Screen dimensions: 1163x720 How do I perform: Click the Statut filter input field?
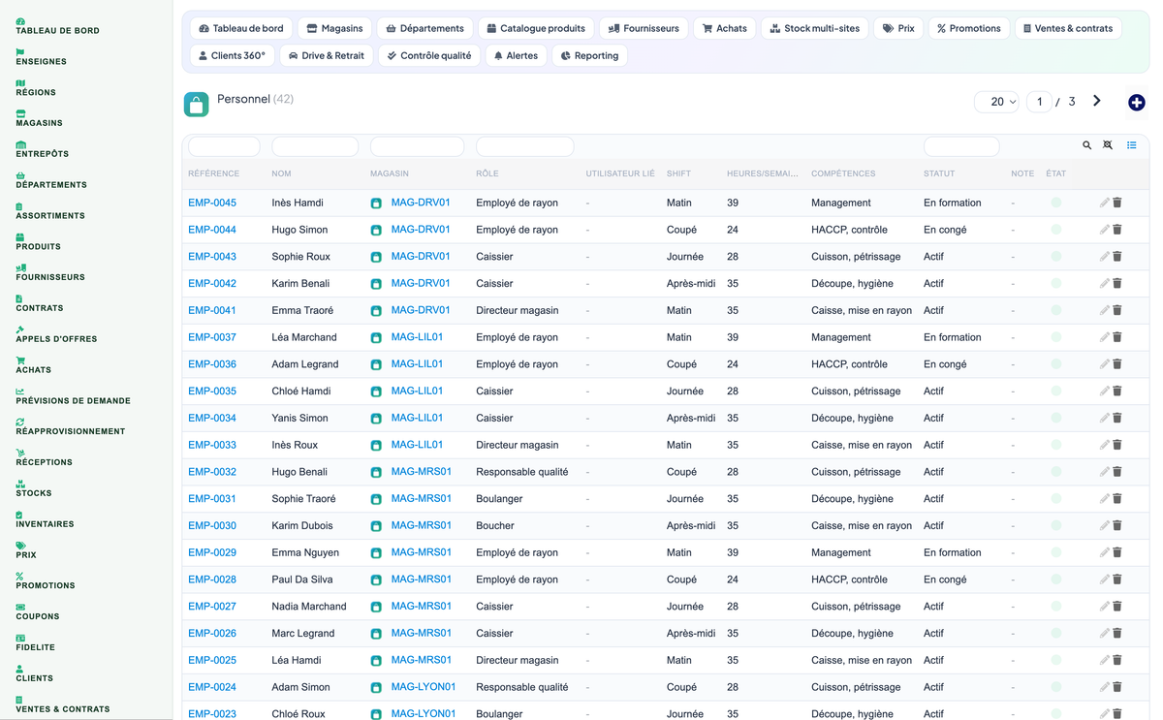click(x=961, y=146)
